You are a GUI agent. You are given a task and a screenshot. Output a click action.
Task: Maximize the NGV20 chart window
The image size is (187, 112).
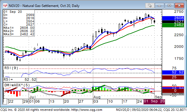pyautogui.click(x=169, y=6)
